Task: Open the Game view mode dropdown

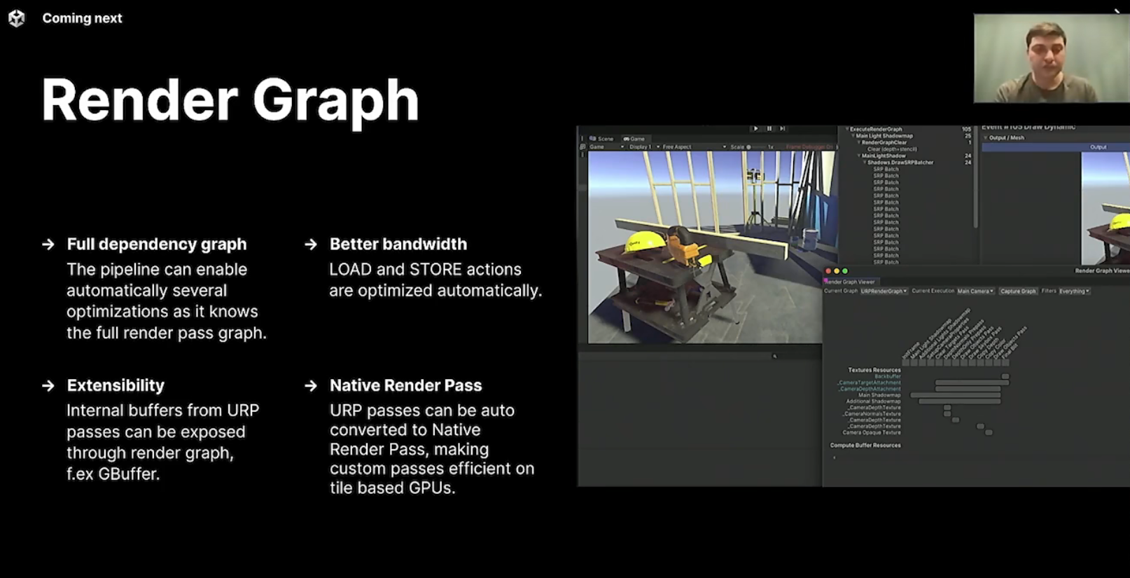Action: coord(606,147)
